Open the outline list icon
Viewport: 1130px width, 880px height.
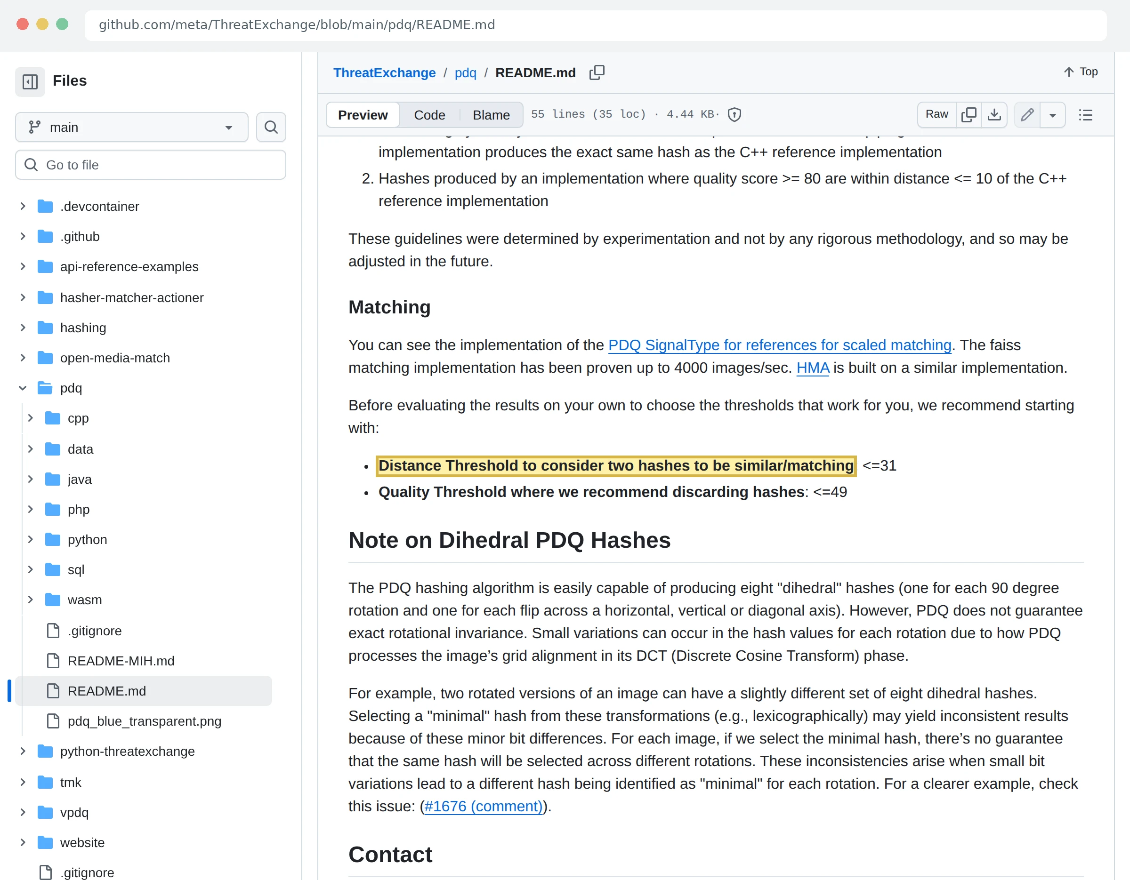[1085, 115]
